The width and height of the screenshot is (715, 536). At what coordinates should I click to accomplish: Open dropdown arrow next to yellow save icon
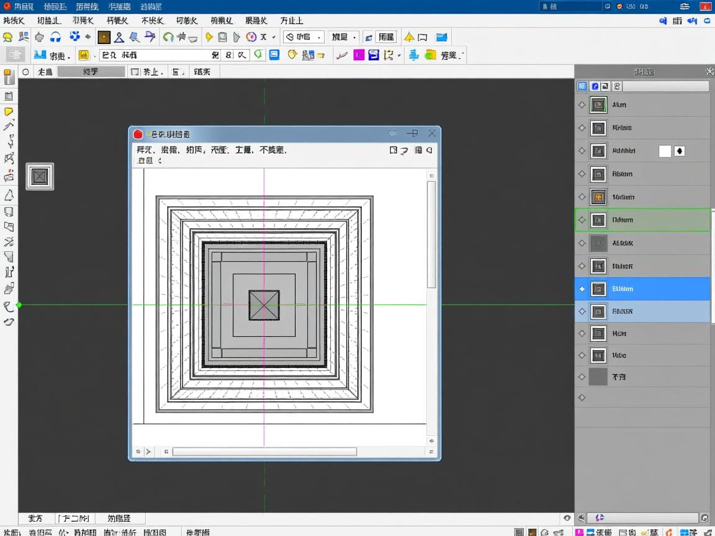95,56
